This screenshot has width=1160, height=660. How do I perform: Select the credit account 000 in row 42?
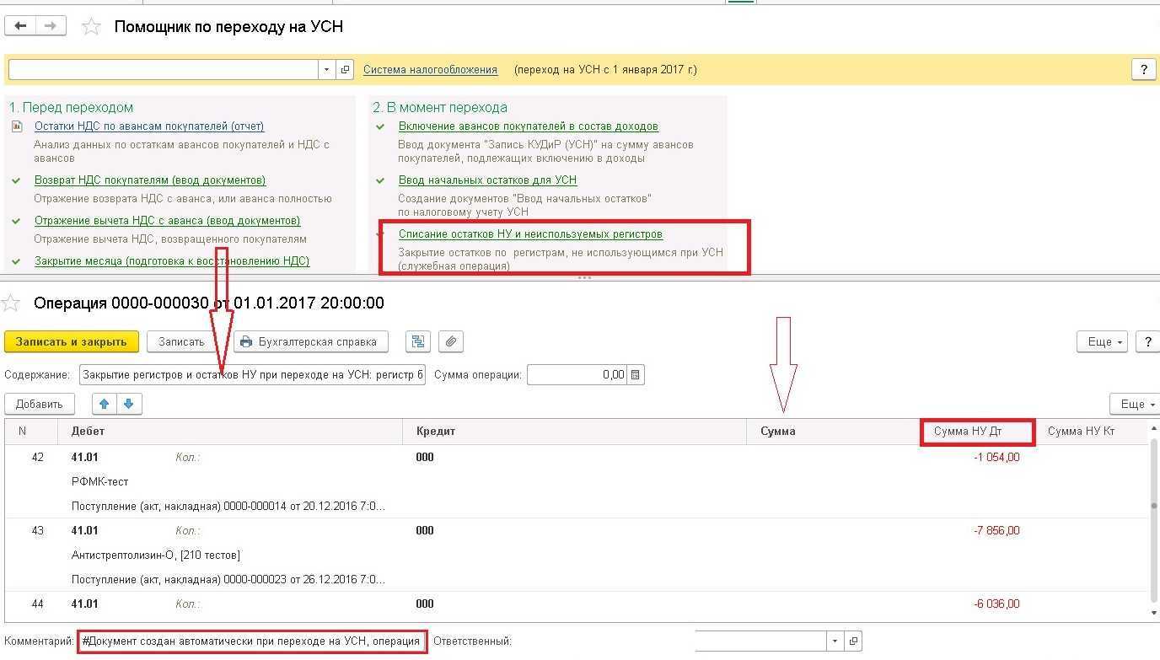(425, 458)
